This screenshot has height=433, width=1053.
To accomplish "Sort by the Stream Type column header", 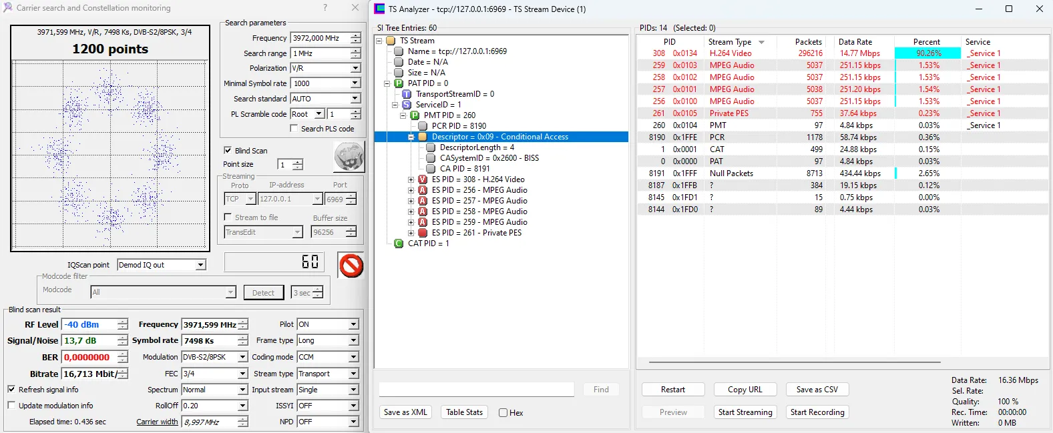I will tap(730, 42).
